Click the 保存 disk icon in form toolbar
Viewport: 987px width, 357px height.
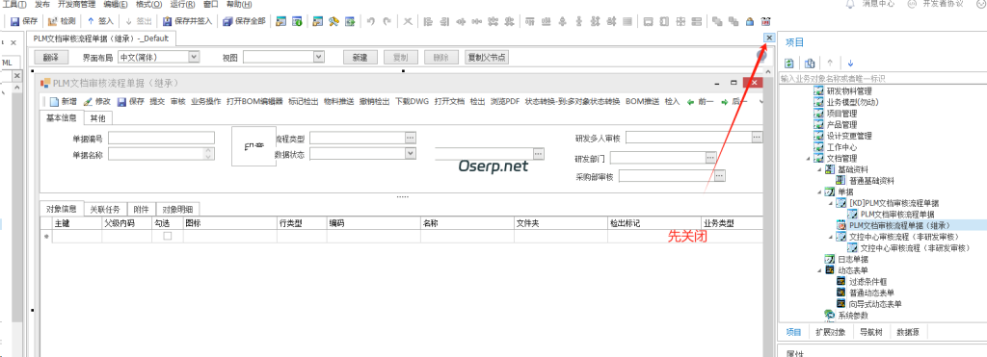coord(122,101)
